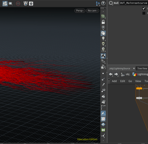
Task: Click the obj path button
Action: [126, 74]
